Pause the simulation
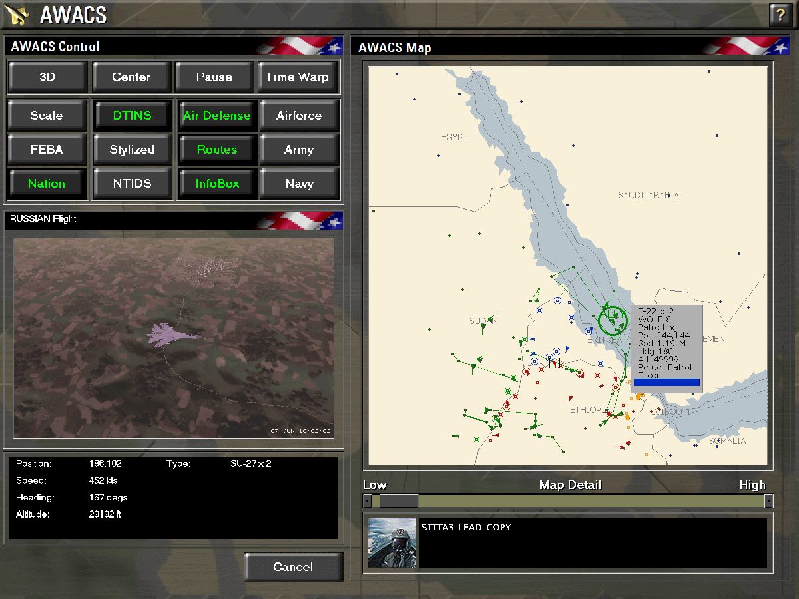 click(x=214, y=77)
